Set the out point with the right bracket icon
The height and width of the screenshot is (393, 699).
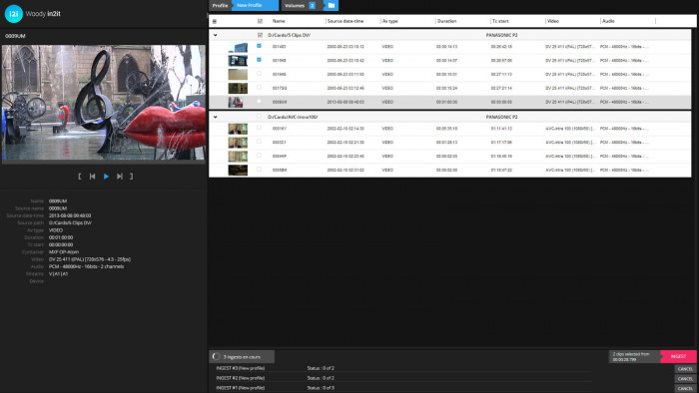pos(132,177)
